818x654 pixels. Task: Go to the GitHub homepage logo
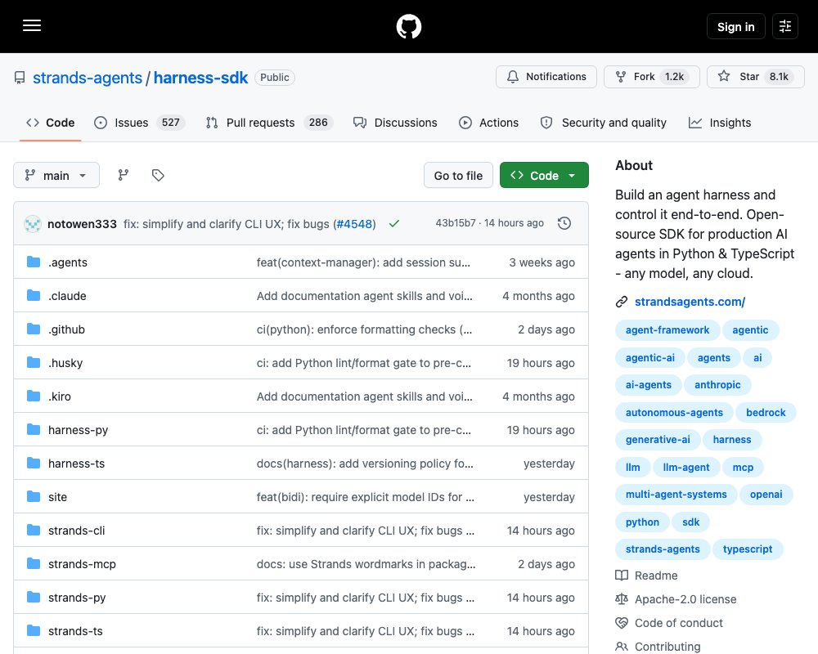click(x=409, y=26)
